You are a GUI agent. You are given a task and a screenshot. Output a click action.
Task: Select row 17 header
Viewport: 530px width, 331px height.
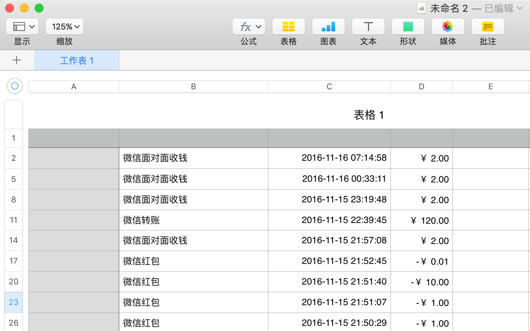[x=14, y=261]
